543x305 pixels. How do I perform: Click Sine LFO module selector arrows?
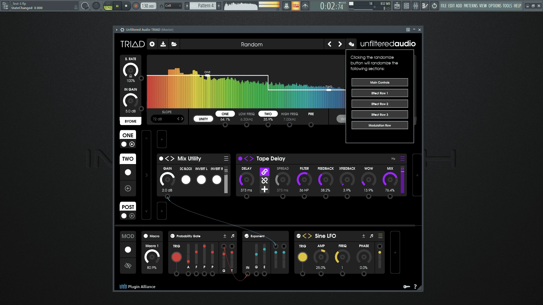[307, 236]
